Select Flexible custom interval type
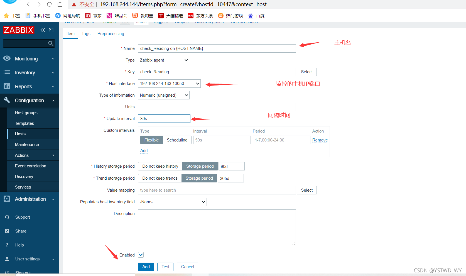 pyautogui.click(x=151, y=140)
